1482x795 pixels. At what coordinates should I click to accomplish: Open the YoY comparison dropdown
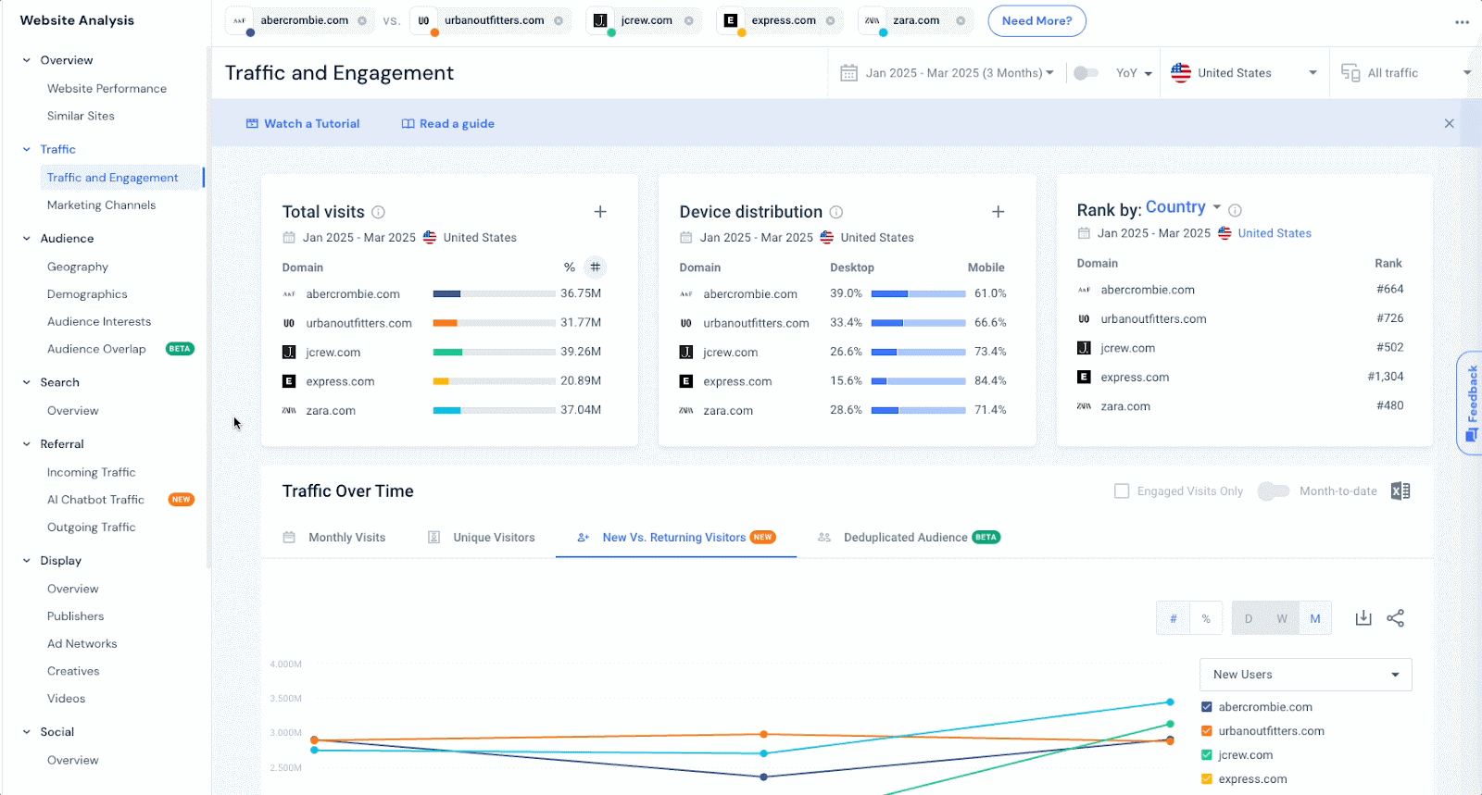coord(1135,73)
